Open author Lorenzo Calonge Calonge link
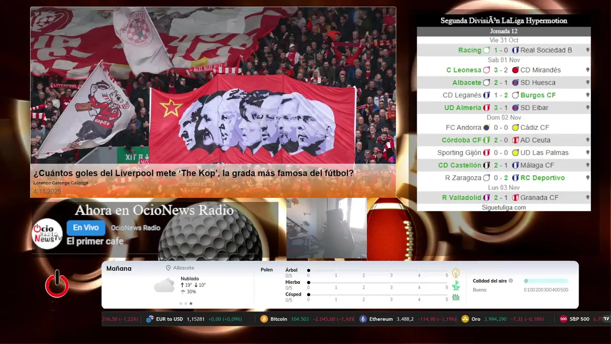The height and width of the screenshot is (344, 611). [x=61, y=183]
